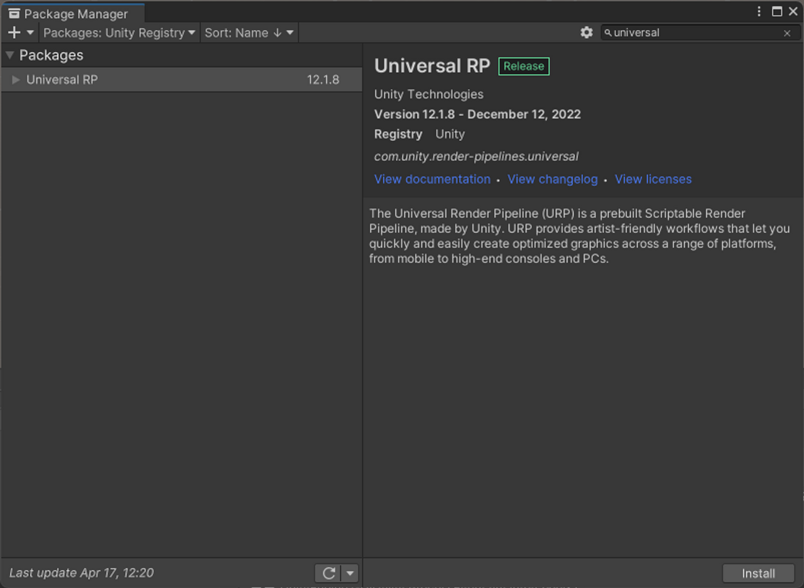Close the Package Manager window
The image size is (804, 588).
pos(793,11)
